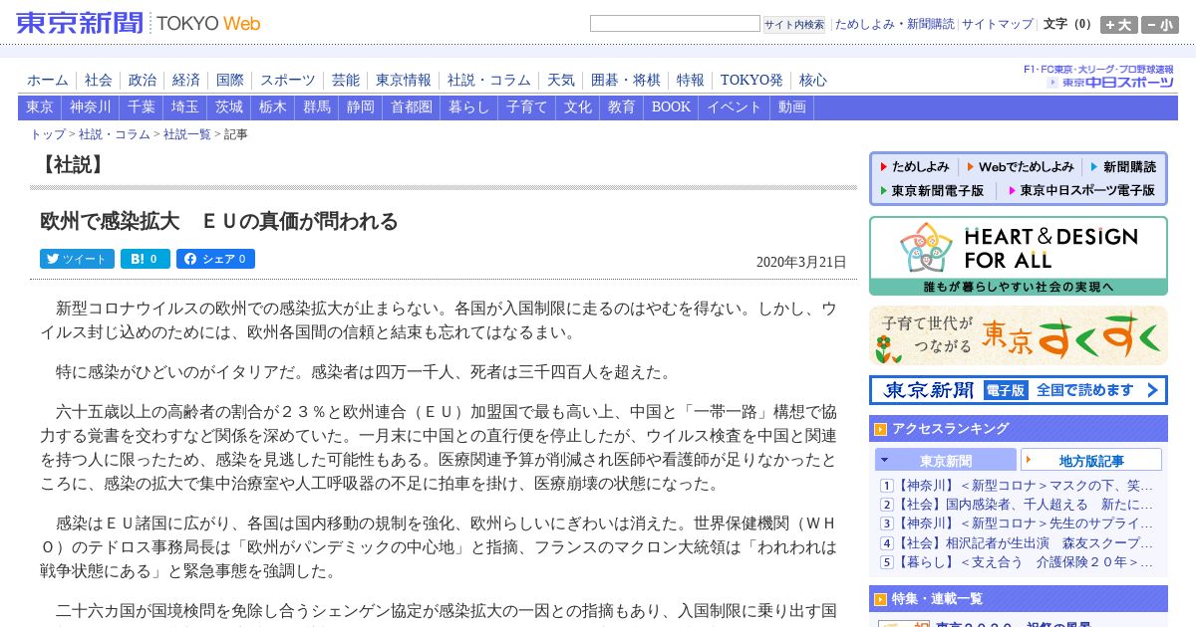Screen dimensions: 1196x627
Task: Open 囲碁・将棋 in main menu
Action: click(x=626, y=80)
